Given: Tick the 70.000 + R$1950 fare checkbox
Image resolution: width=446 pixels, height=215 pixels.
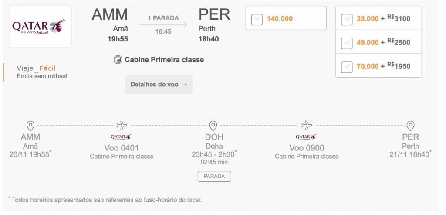Looking at the screenshot, I should (x=347, y=67).
